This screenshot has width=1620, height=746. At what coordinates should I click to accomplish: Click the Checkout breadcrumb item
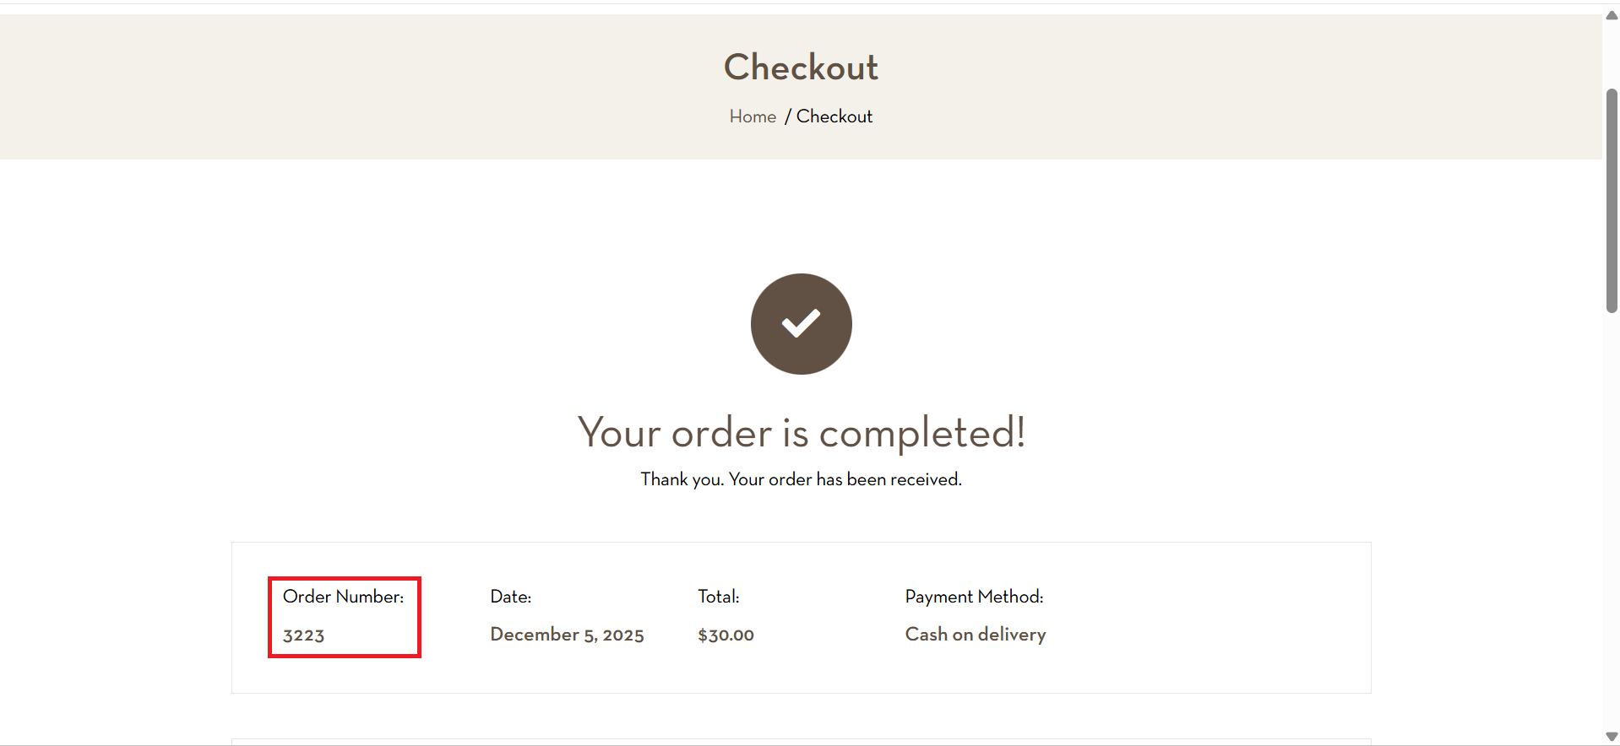click(x=834, y=116)
